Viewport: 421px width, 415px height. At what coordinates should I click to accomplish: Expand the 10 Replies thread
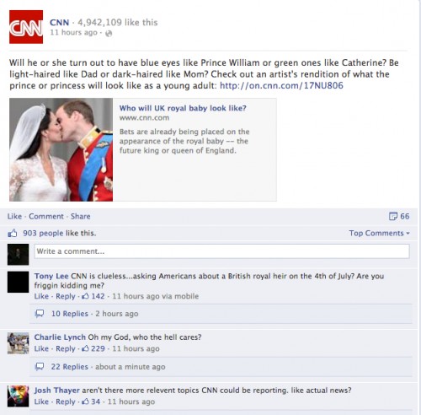(70, 314)
